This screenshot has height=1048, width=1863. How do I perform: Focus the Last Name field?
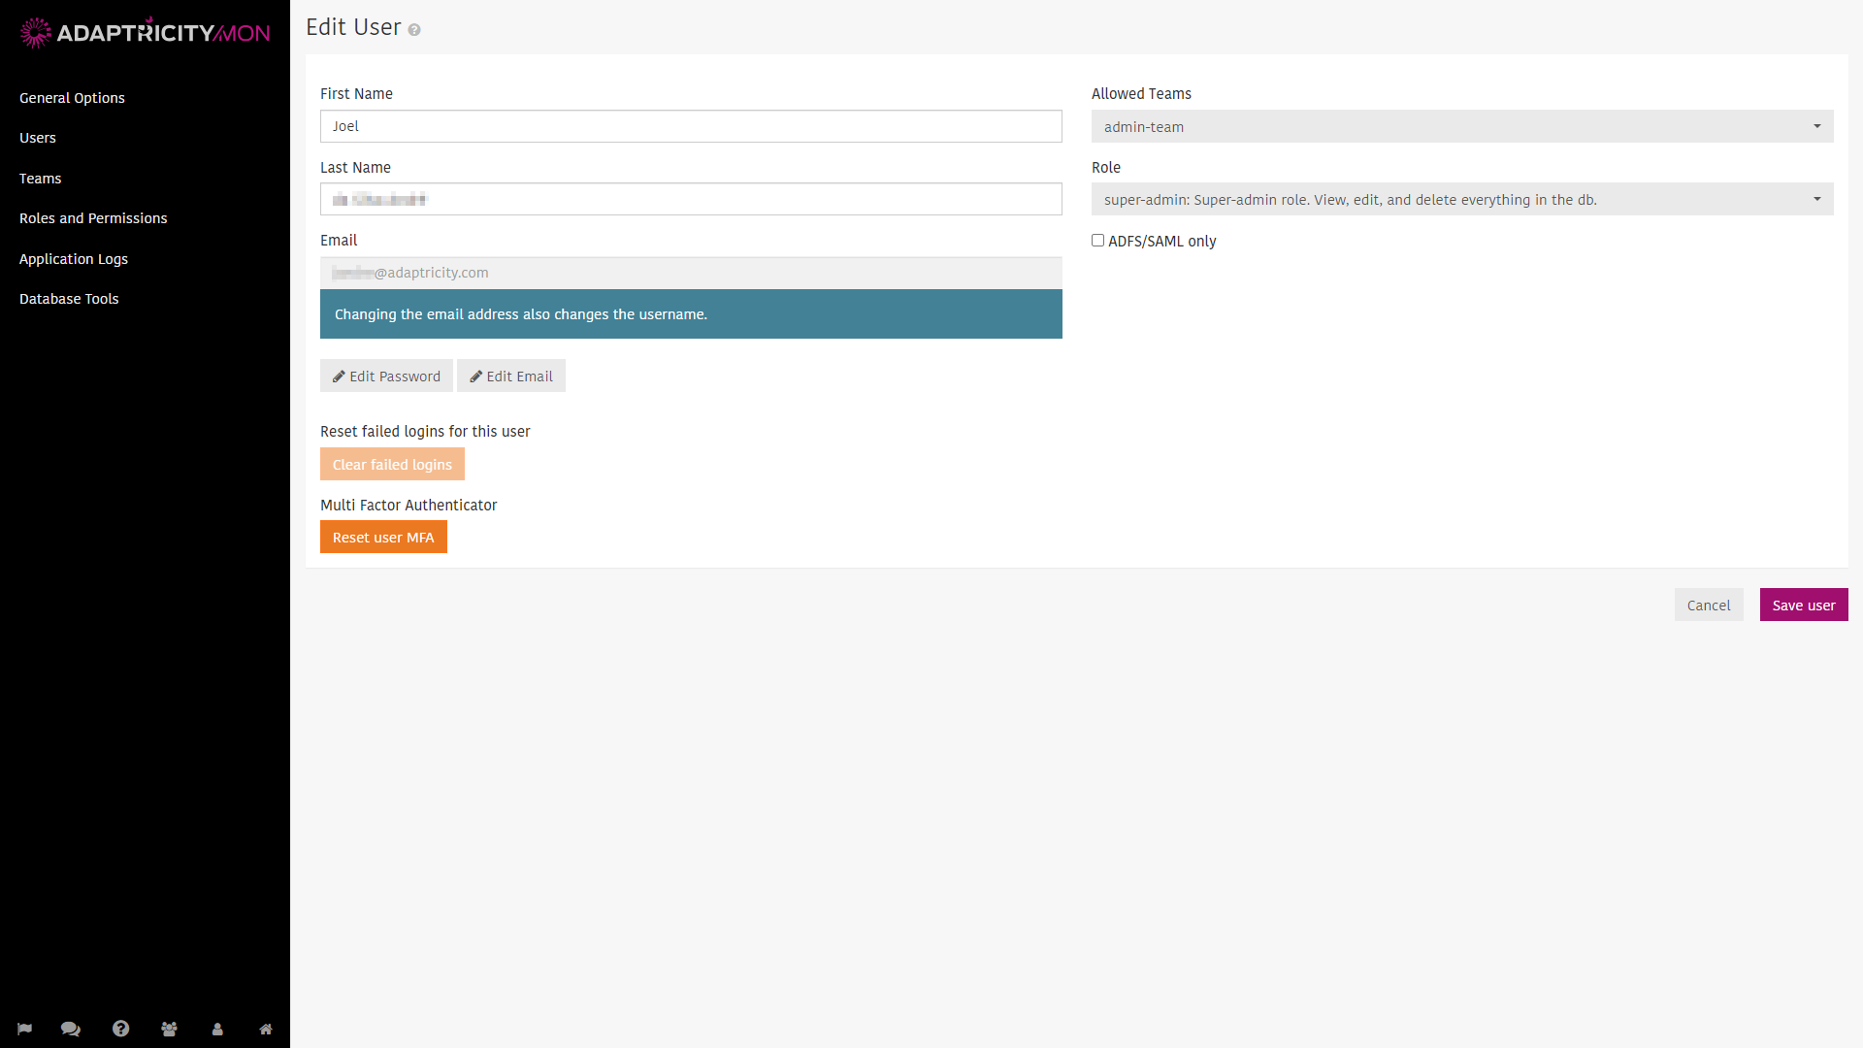click(x=691, y=199)
